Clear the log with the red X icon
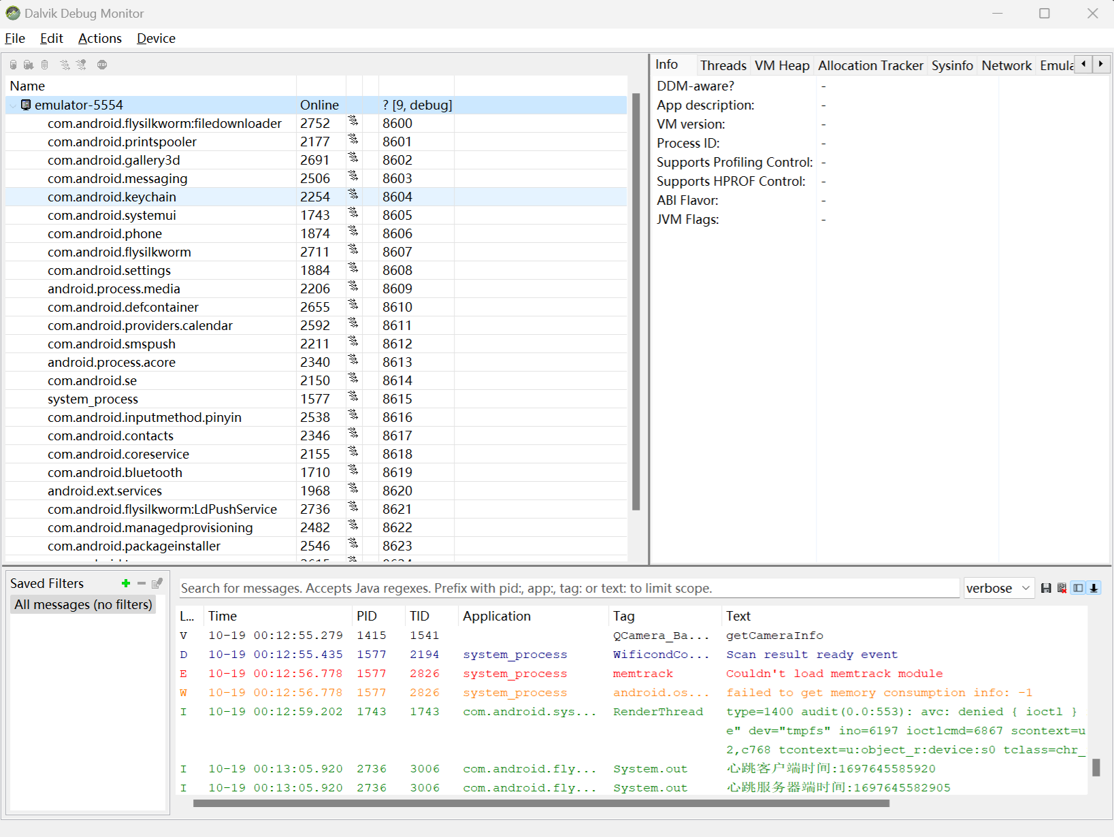 [1062, 588]
